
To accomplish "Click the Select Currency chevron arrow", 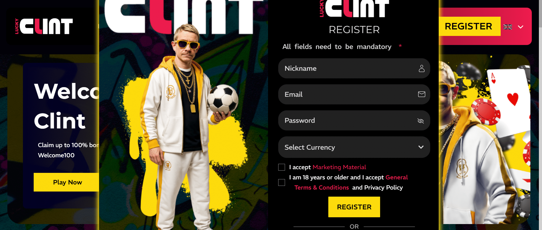I will coord(421,147).
